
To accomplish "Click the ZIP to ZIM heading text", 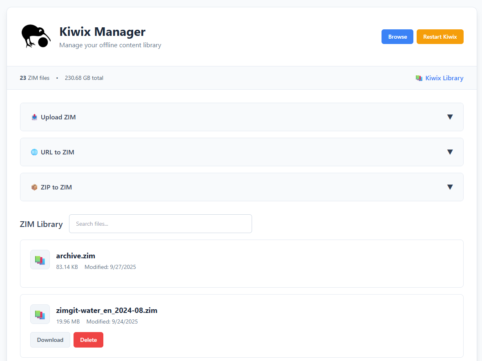I will coord(56,187).
